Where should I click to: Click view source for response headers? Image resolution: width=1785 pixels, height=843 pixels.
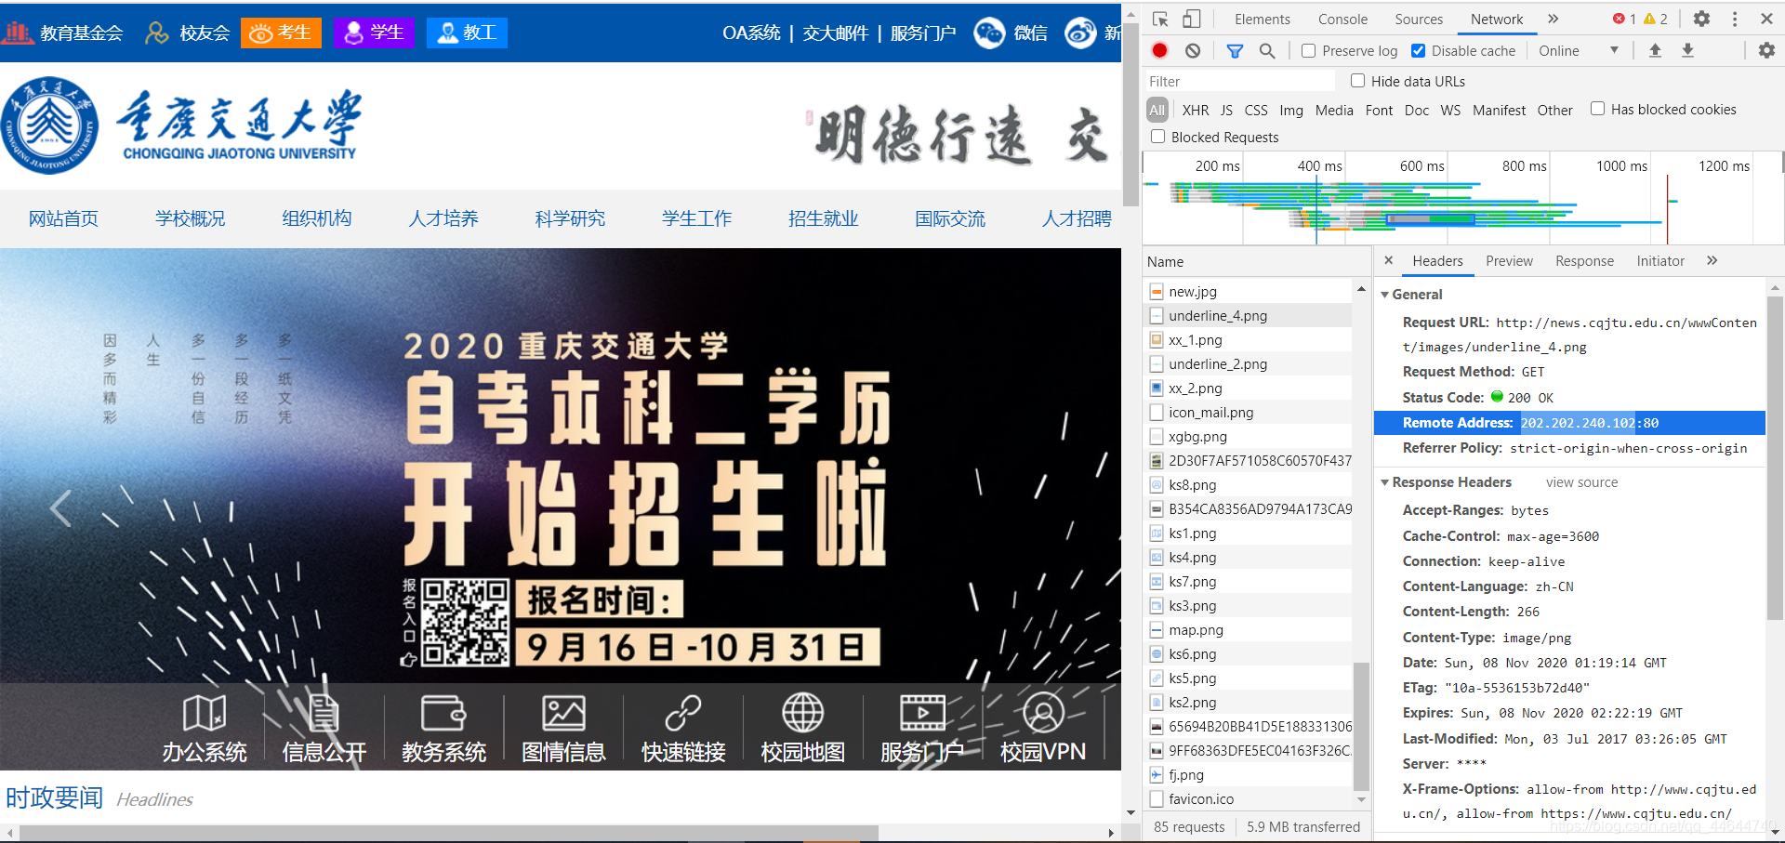[1581, 482]
